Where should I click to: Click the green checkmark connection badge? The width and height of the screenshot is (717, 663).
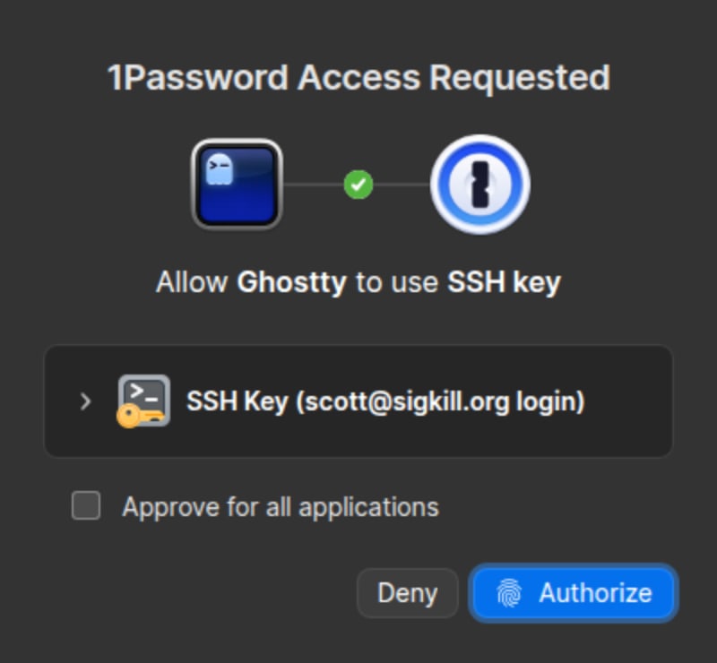click(x=358, y=185)
